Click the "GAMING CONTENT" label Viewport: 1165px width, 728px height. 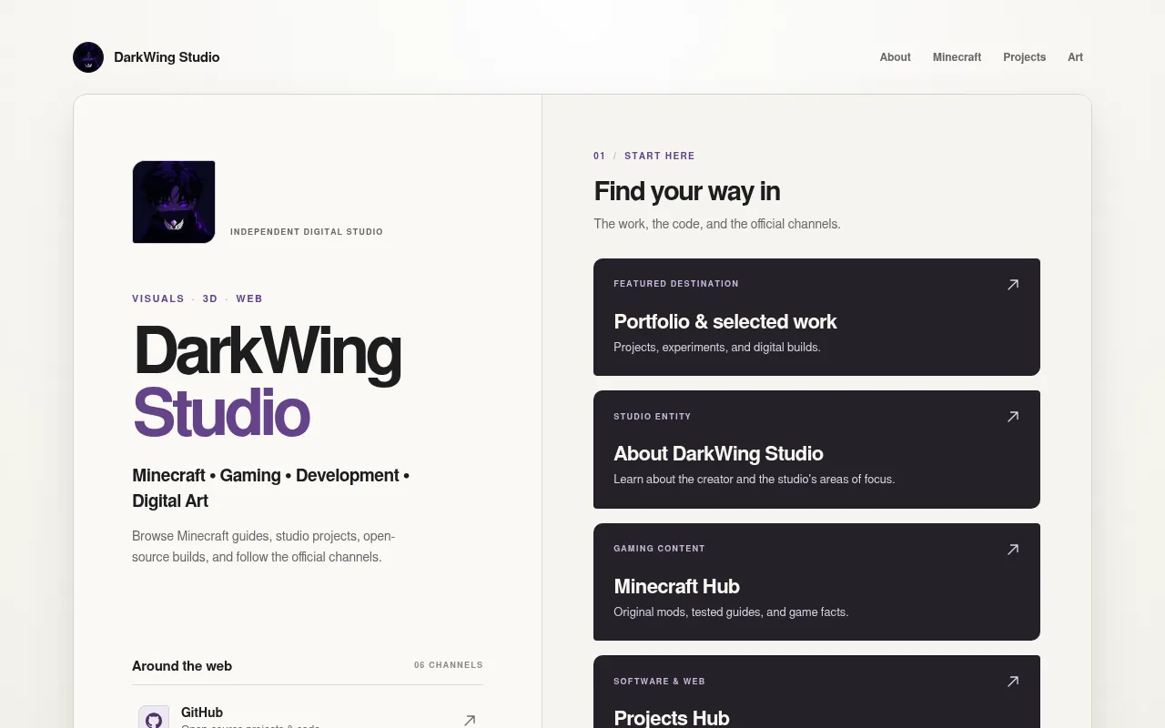point(660,549)
